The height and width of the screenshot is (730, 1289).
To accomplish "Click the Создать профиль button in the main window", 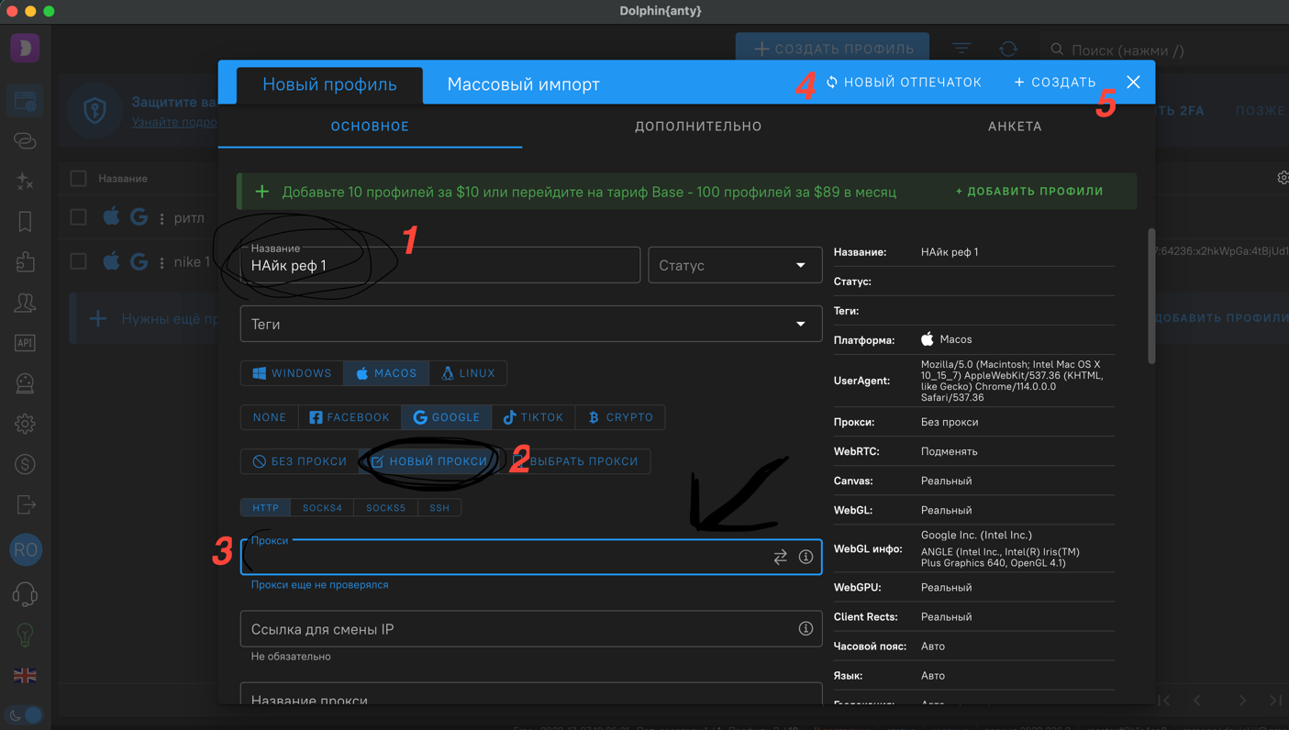I will click(833, 49).
